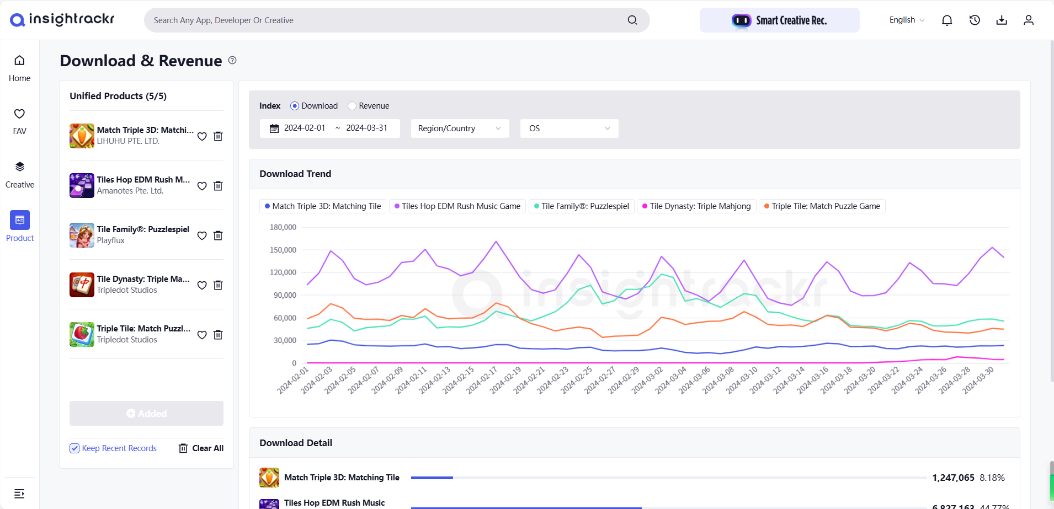Open end date 2024-03-31 picker
The width and height of the screenshot is (1054, 509).
(x=366, y=128)
